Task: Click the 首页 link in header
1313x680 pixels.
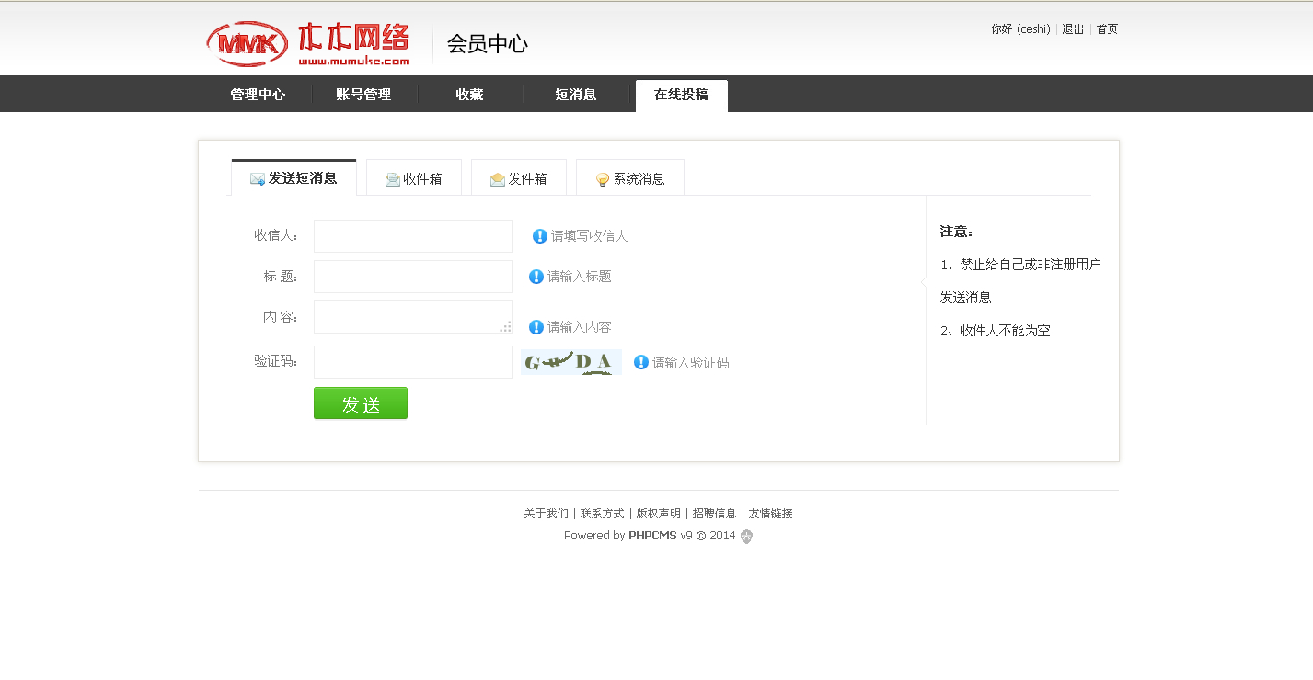Action: click(1107, 29)
